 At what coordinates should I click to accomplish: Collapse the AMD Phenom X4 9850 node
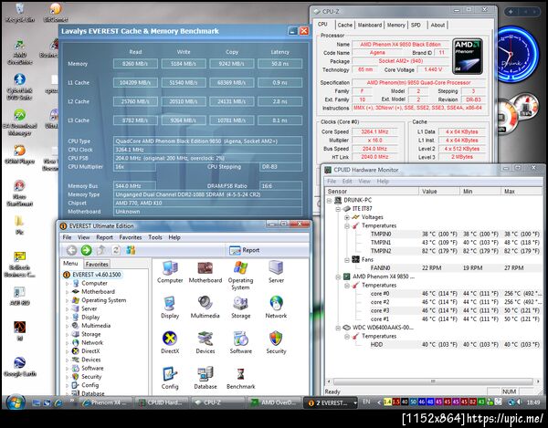338,277
